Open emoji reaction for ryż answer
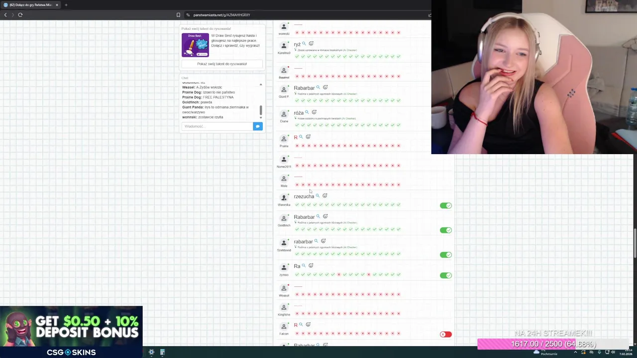The image size is (637, 358). coord(311,44)
